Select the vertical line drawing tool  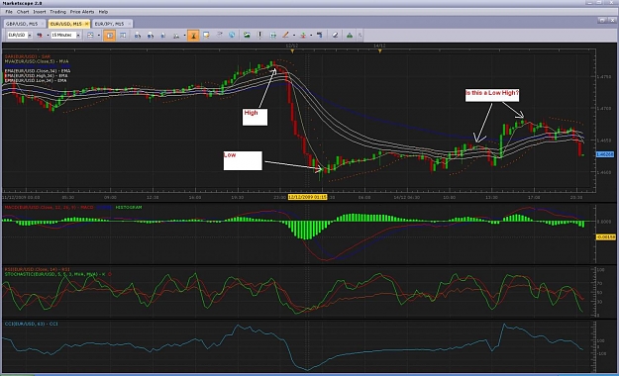pos(259,35)
